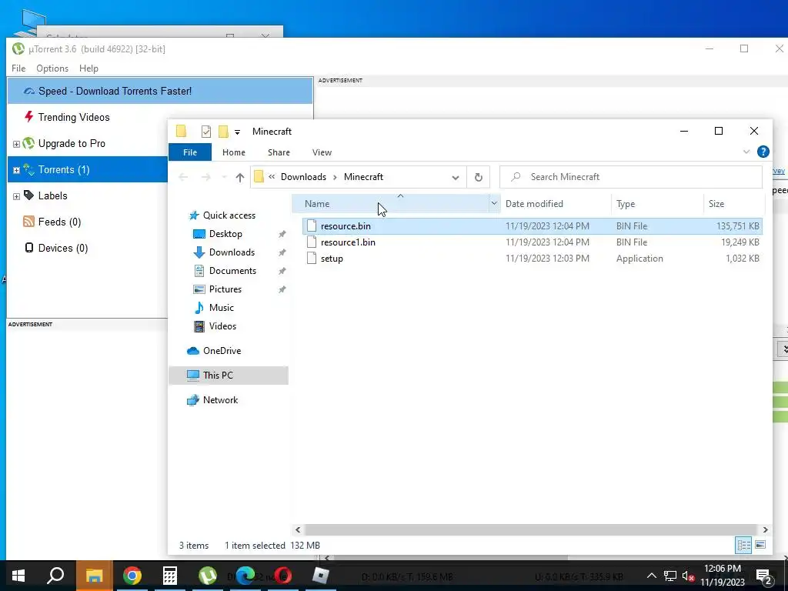Refresh the Minecraft folder view

(479, 177)
